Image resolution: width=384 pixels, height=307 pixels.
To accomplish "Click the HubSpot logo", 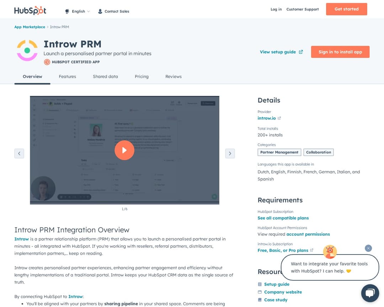I will pyautogui.click(x=30, y=11).
